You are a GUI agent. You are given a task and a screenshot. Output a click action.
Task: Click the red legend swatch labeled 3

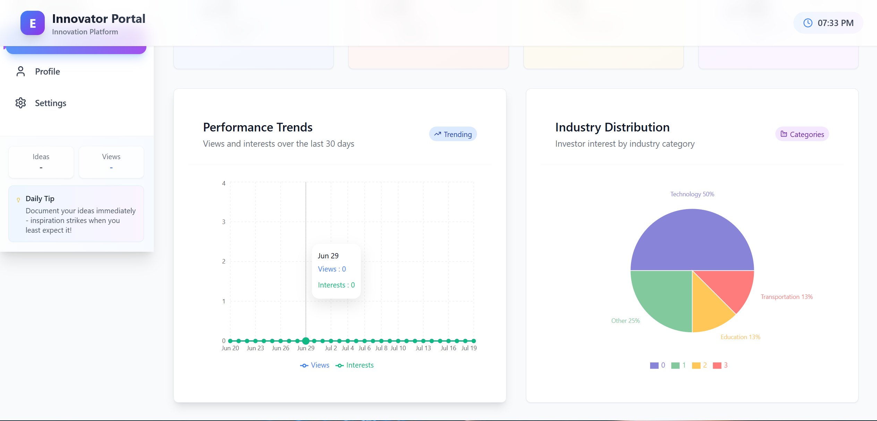pyautogui.click(x=717, y=366)
